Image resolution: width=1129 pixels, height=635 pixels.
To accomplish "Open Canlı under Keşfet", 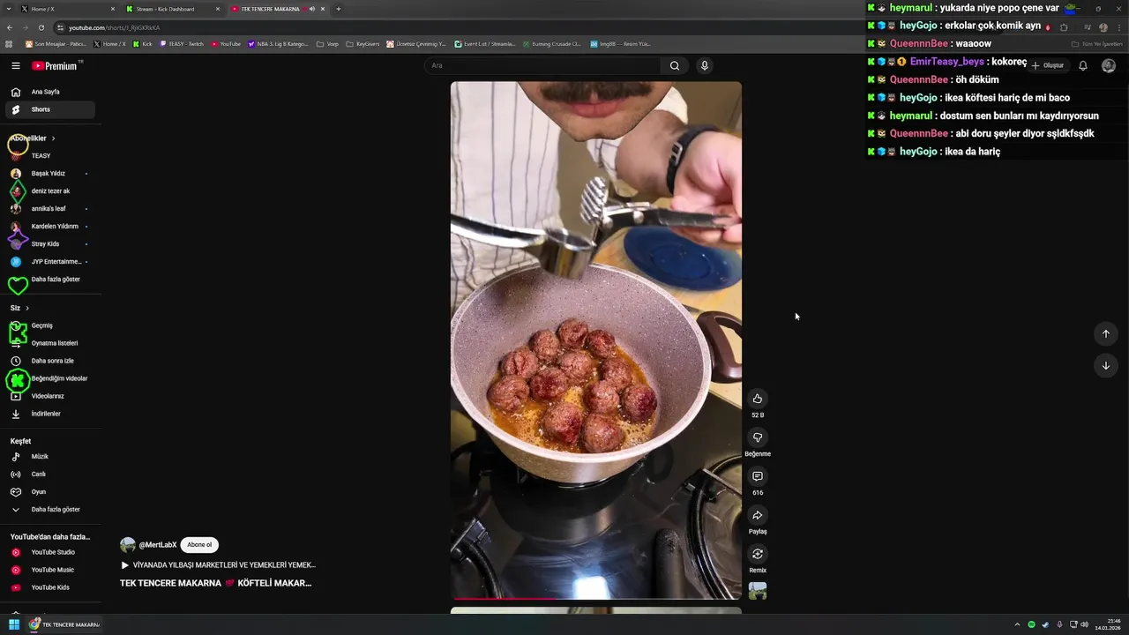I will click(x=50, y=474).
